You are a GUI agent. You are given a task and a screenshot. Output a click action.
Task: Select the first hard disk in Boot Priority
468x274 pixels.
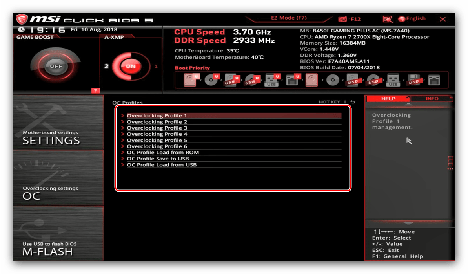(189, 80)
